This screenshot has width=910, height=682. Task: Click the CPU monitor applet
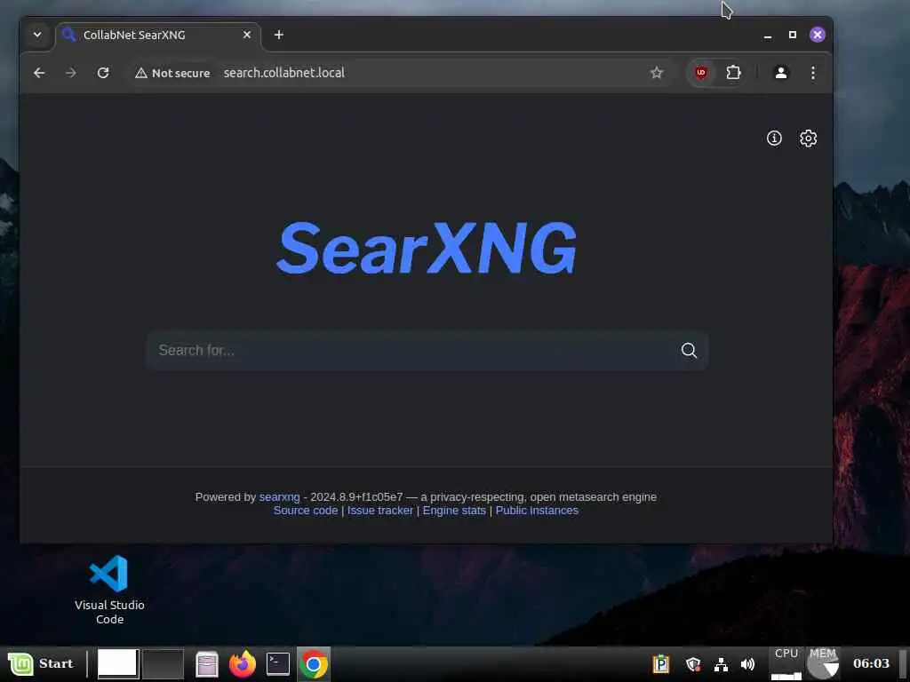pyautogui.click(x=786, y=663)
